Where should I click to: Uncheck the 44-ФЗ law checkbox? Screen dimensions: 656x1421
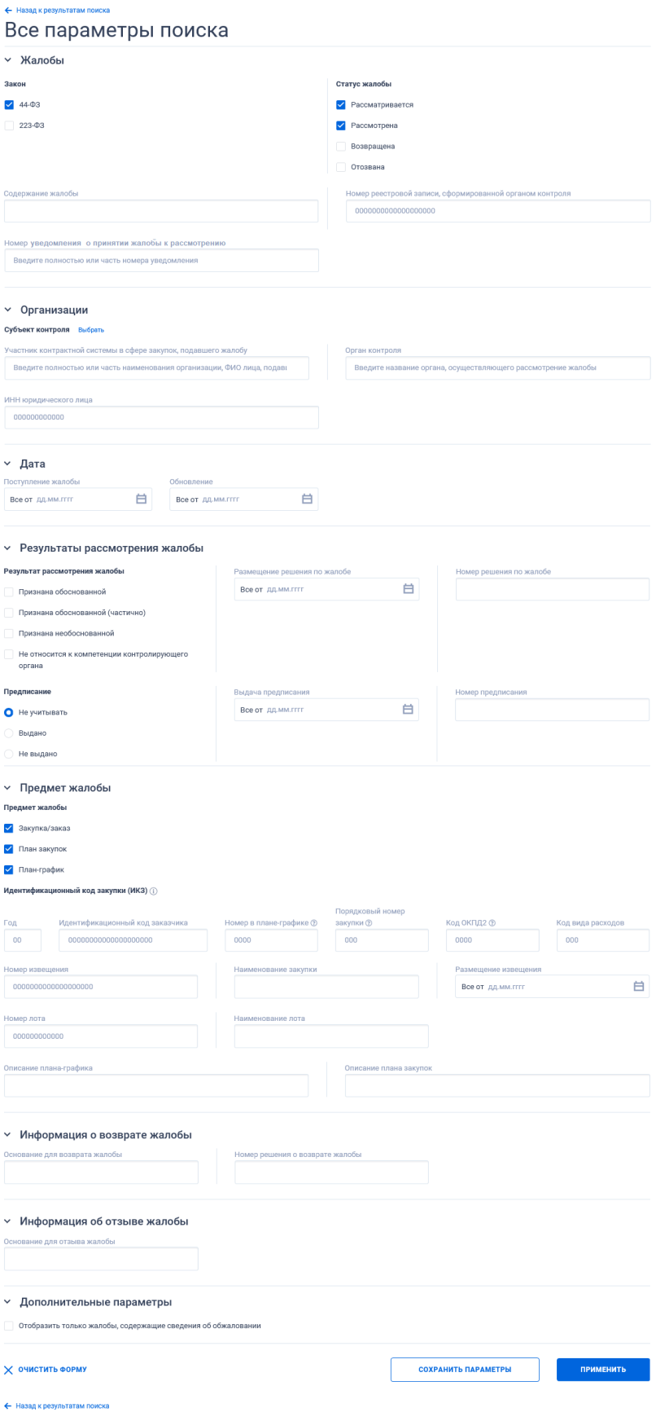pos(9,105)
